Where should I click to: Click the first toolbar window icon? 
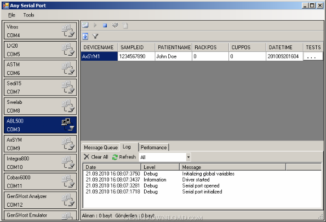click(x=85, y=25)
